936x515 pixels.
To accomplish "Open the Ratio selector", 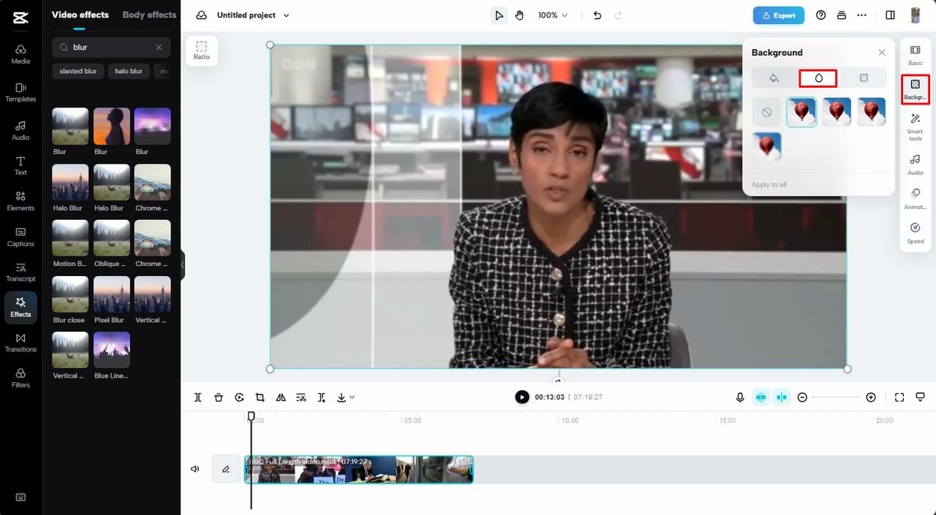I will [202, 51].
